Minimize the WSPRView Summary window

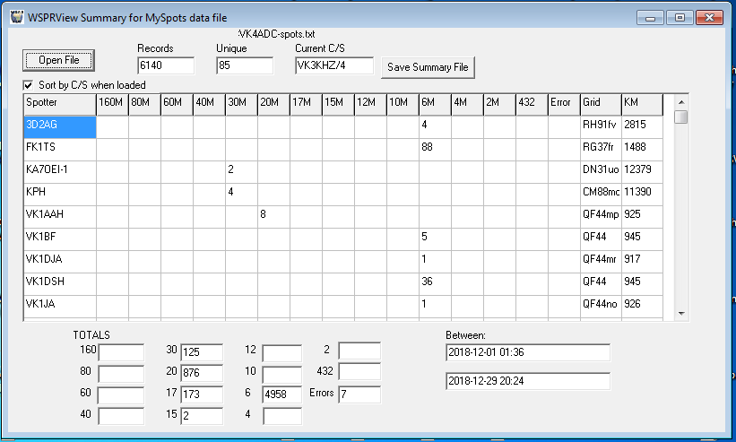pyautogui.click(x=657, y=17)
